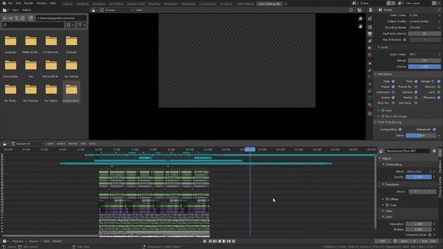Click the zoom magnifier icon in preview

click(x=360, y=19)
